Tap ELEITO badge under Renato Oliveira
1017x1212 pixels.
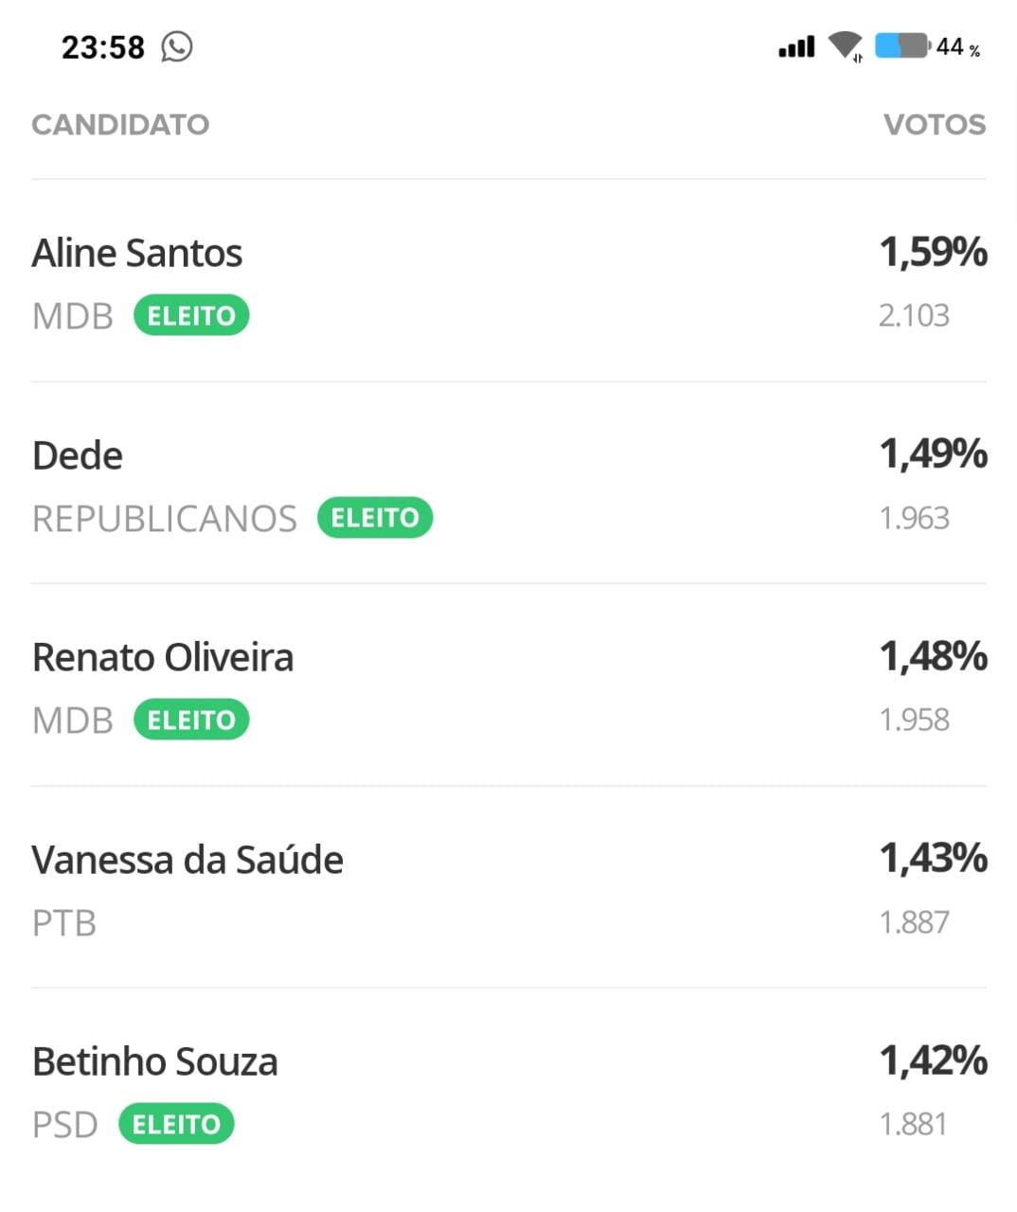191,720
